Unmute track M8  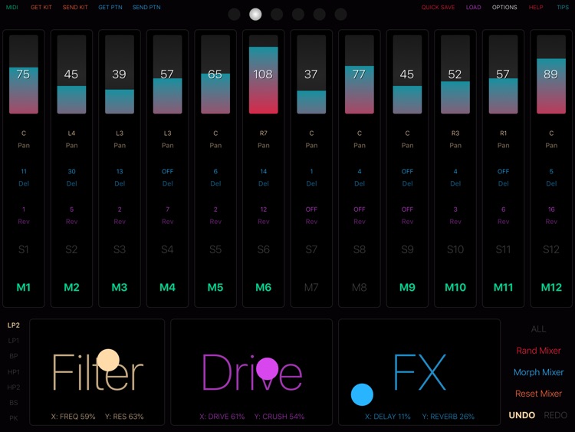tap(360, 287)
